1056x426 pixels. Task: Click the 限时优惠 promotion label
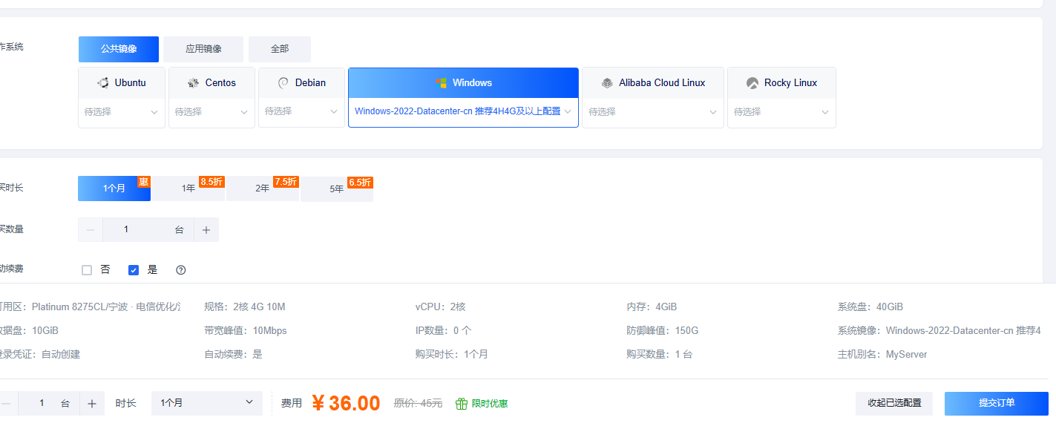(x=490, y=404)
